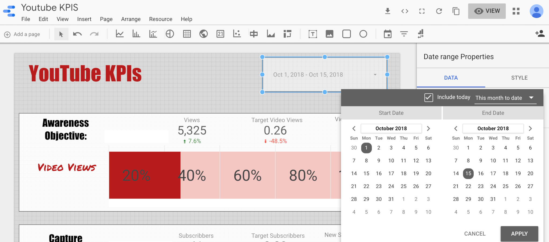Screen dimensions: 549x242
Task: Open the Insert menu
Action: (x=84, y=19)
